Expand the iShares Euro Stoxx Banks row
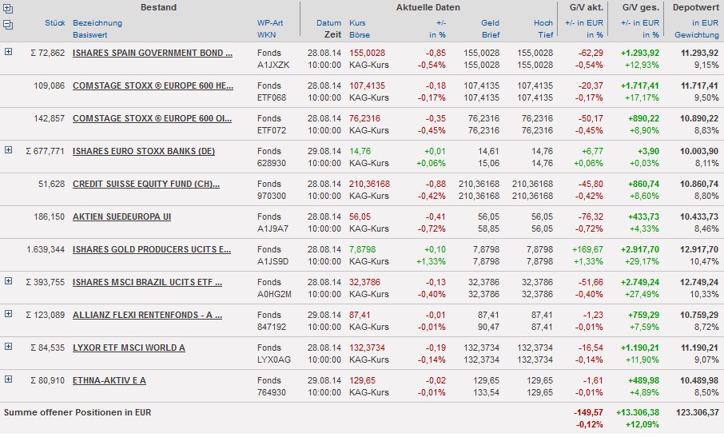Image resolution: width=724 pixels, height=437 pixels. point(9,150)
